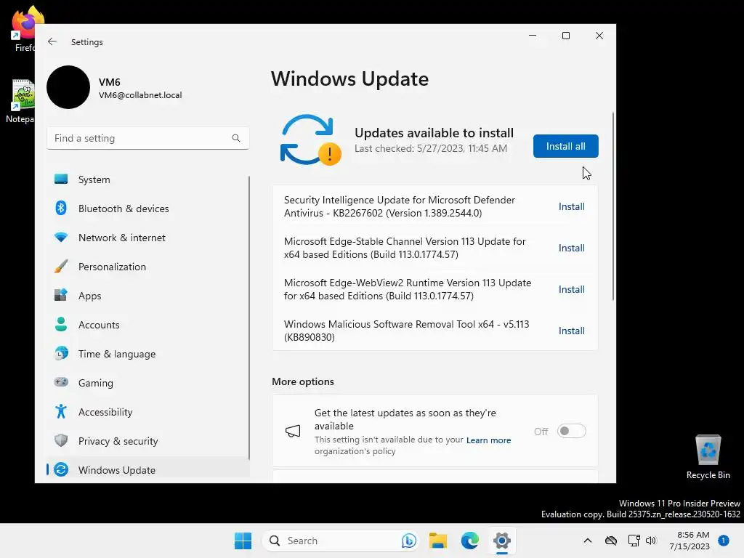The width and height of the screenshot is (744, 558).
Task: Click the Settings gear on the taskbar
Action: coord(501,541)
